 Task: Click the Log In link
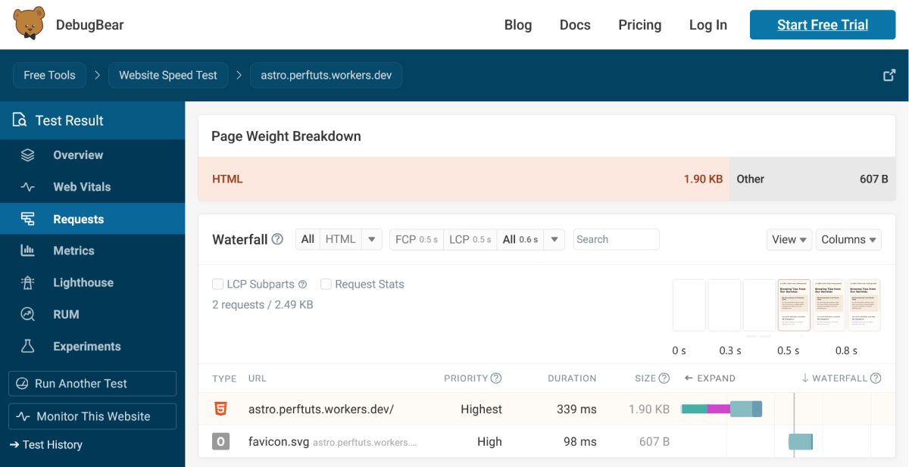click(708, 25)
